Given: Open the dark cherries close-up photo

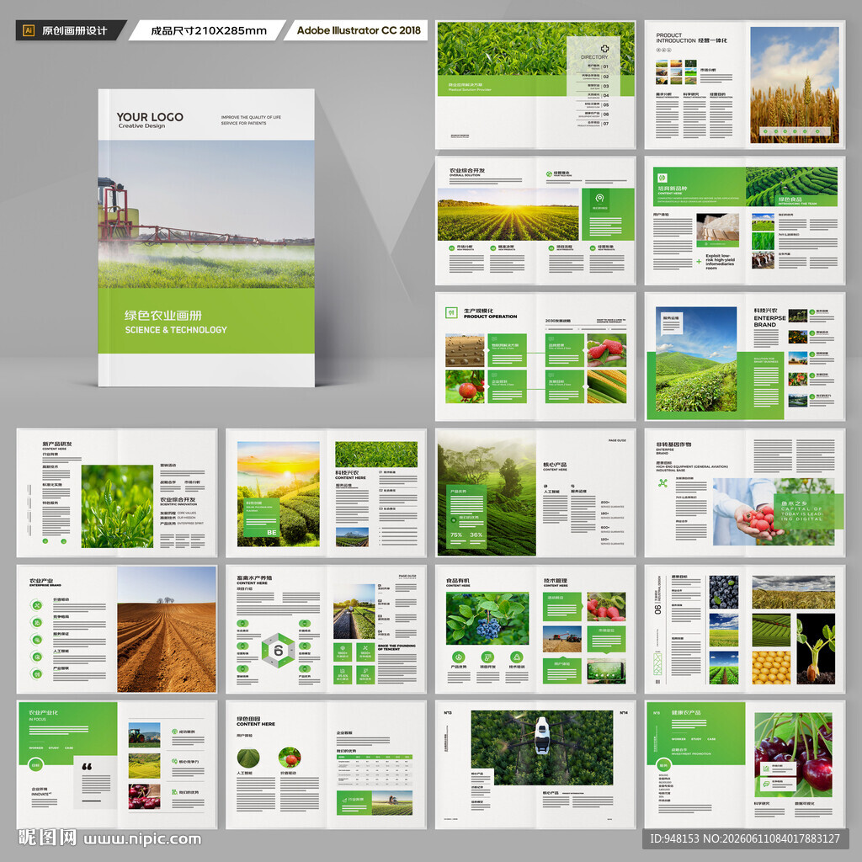Looking at the screenshot, I should pos(793,755).
